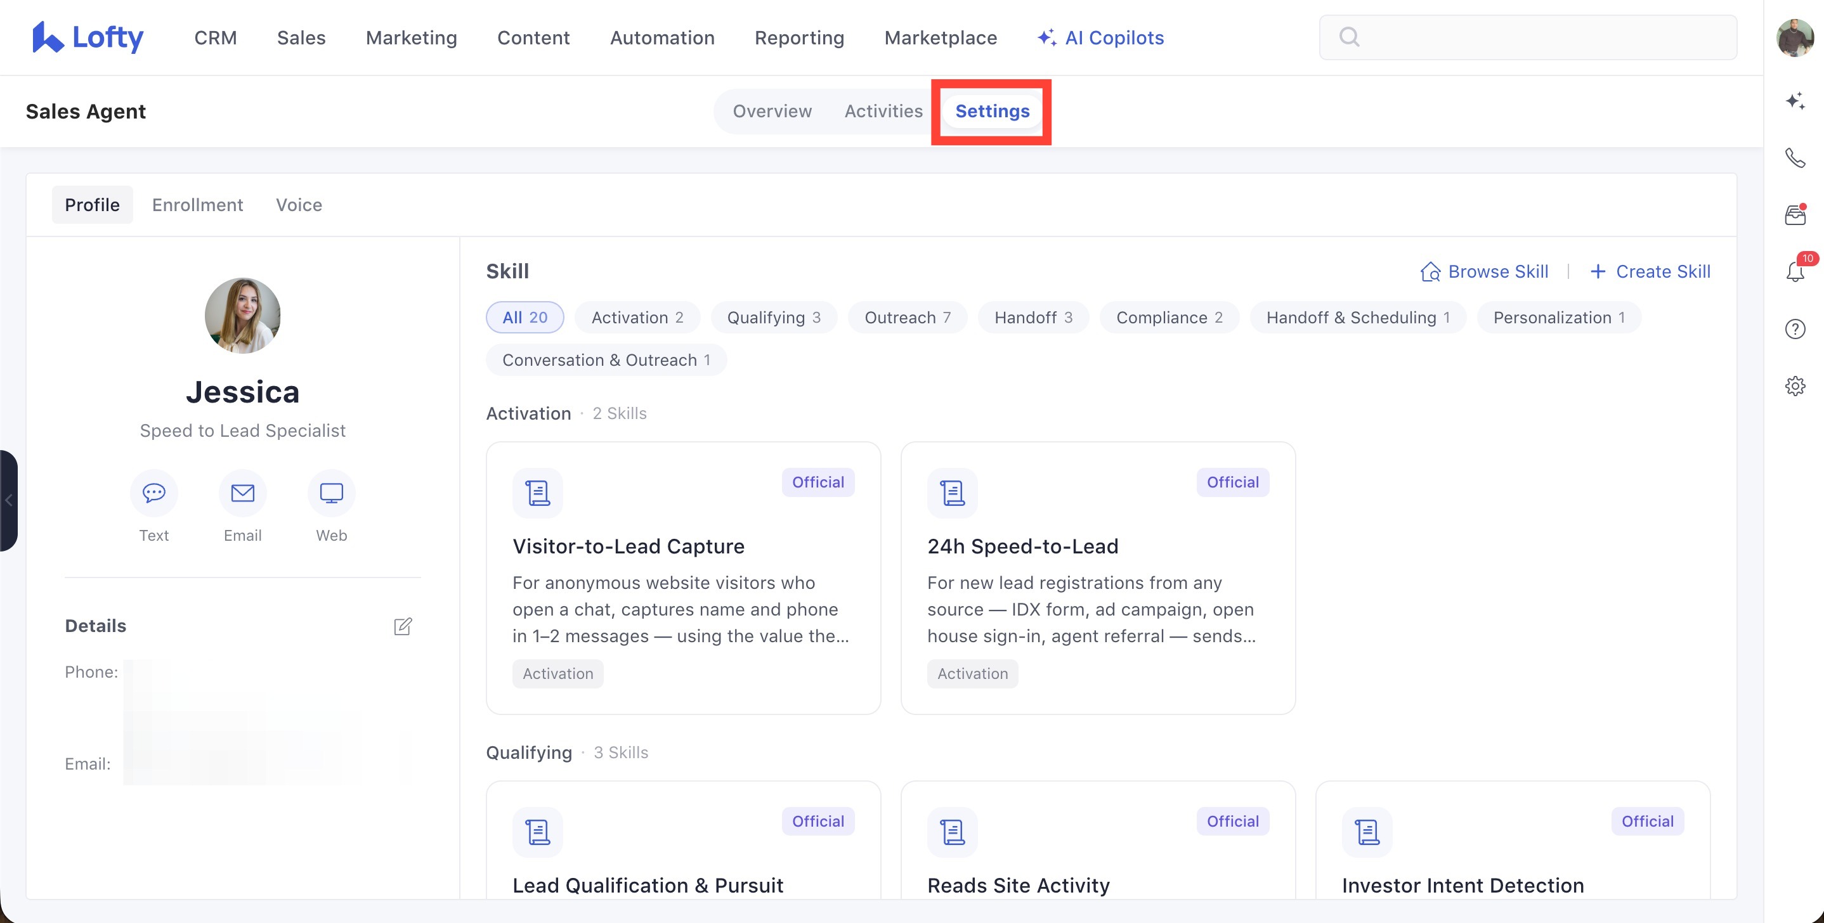
Task: Filter skills by Compliance 2
Action: 1169,317
